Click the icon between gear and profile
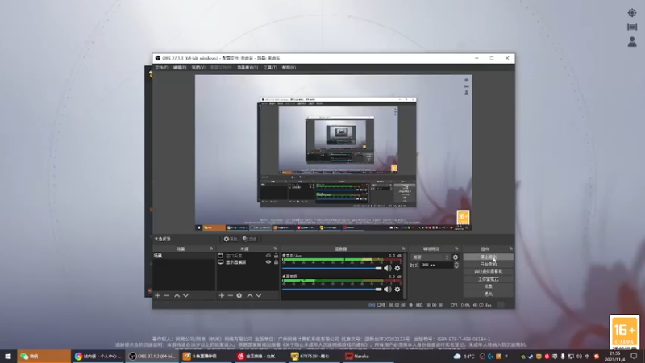The height and width of the screenshot is (363, 645). point(632,27)
